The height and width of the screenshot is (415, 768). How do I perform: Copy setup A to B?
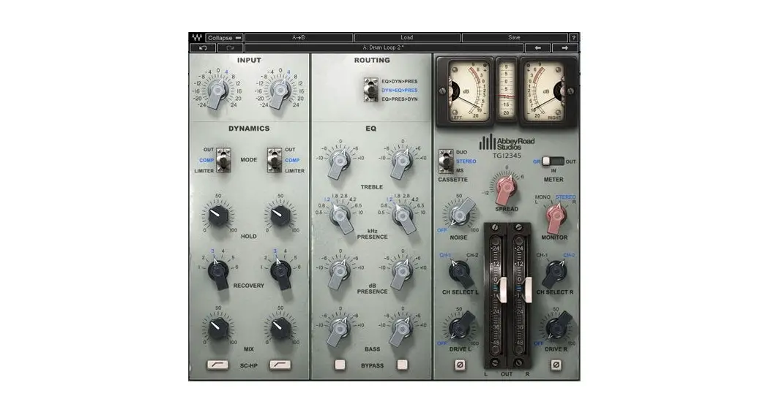299,38
